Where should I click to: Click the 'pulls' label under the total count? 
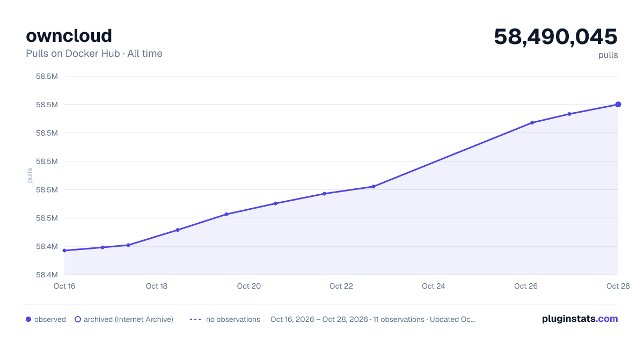pyautogui.click(x=608, y=55)
